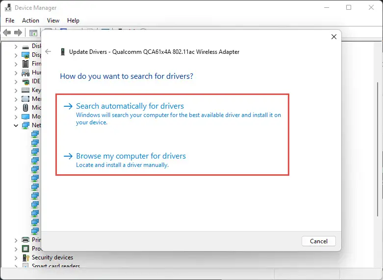Select the Print queues printer icon
This screenshot has width=383, height=280.
point(26,240)
